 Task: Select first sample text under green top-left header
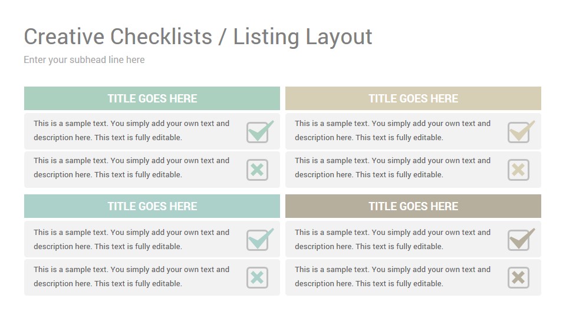click(131, 131)
